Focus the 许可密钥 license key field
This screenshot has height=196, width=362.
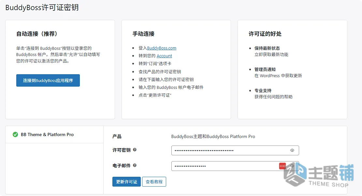coord(235,150)
